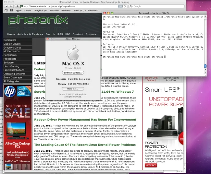Image resolution: width=211 pixels, height=174 pixels.
Task: Open the Google Maps bookmark
Action: pyautogui.click(x=40, y=10)
